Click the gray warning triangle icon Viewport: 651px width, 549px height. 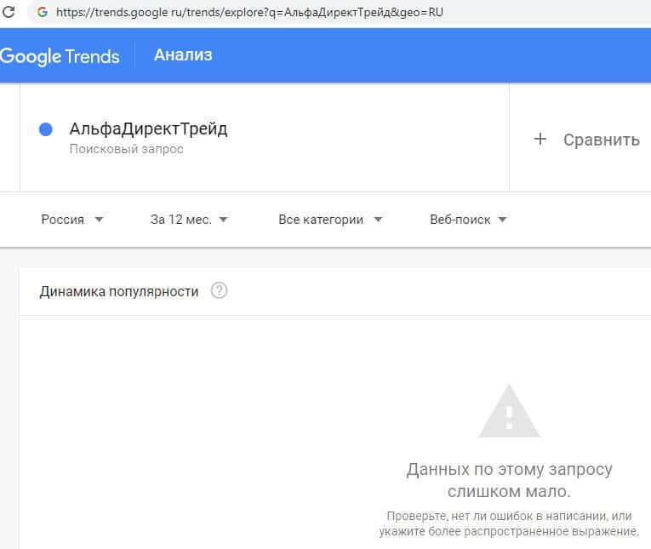pos(509,412)
